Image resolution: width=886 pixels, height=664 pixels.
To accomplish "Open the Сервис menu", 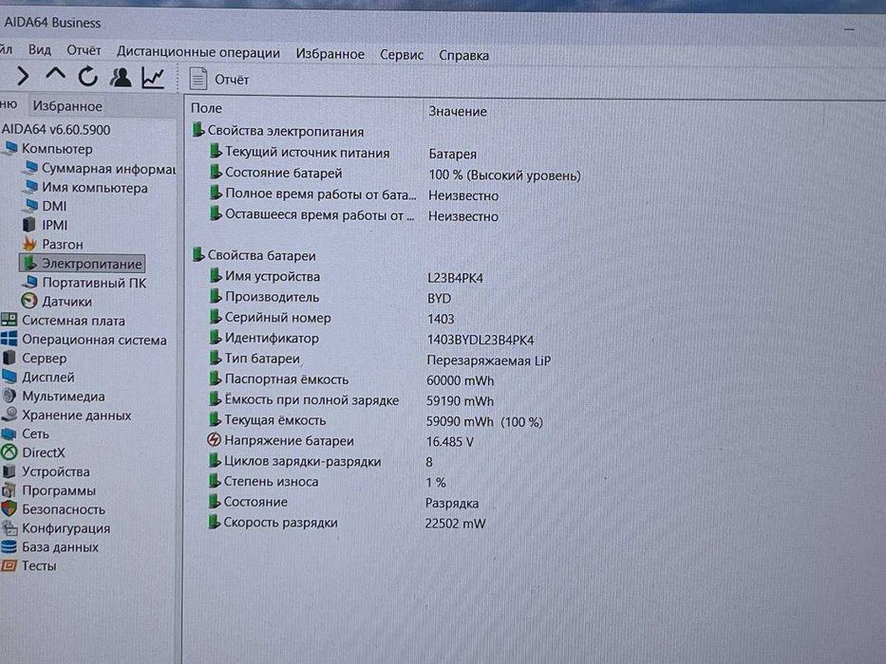I will click(401, 55).
